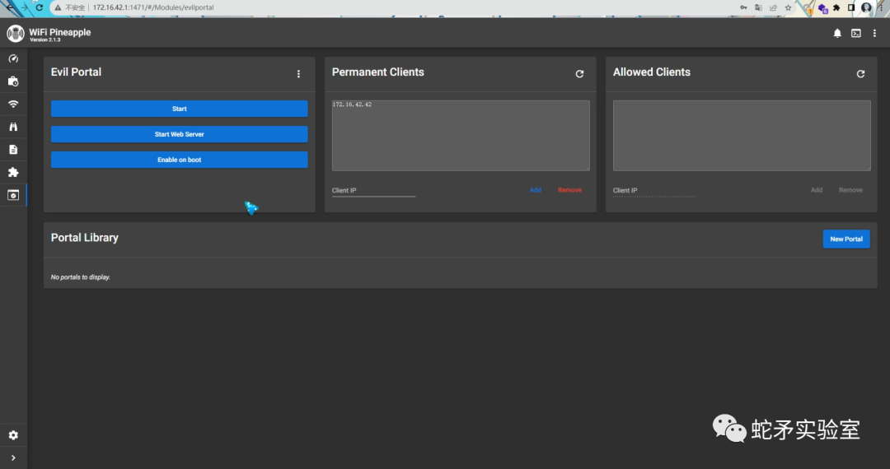Click Start Web Server
890x469 pixels.
click(180, 134)
